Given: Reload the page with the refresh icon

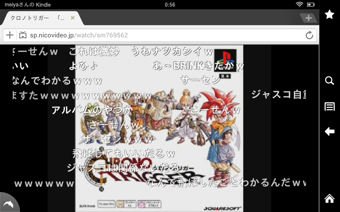Looking at the screenshot, I should [x=309, y=35].
